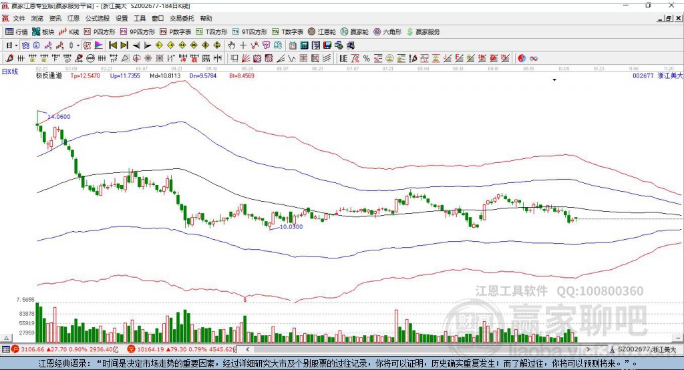Click the last yellow diamond arrow icon

click(217, 45)
